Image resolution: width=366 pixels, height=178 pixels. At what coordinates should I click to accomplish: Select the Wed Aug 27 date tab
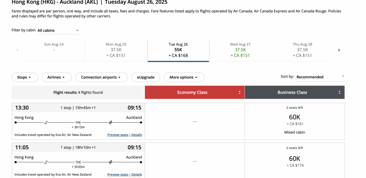click(240, 50)
